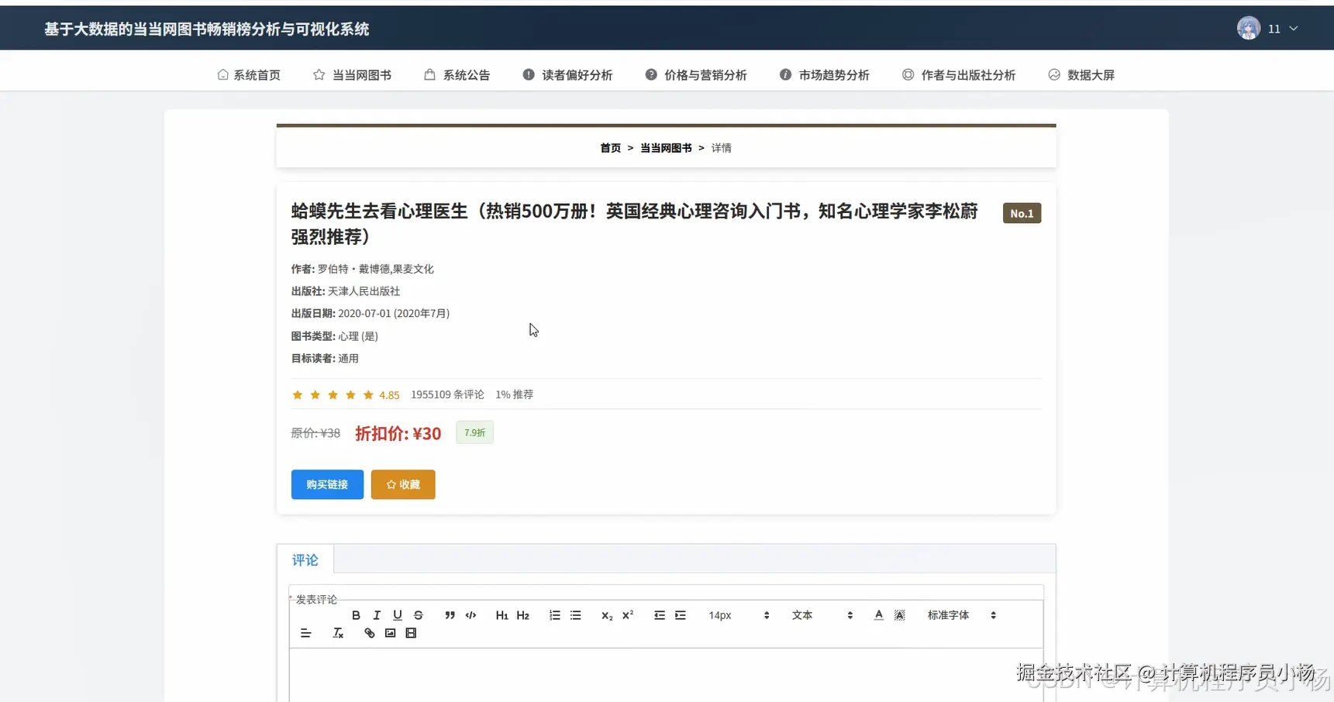Start a bulleted list
The image size is (1334, 702).
point(575,615)
